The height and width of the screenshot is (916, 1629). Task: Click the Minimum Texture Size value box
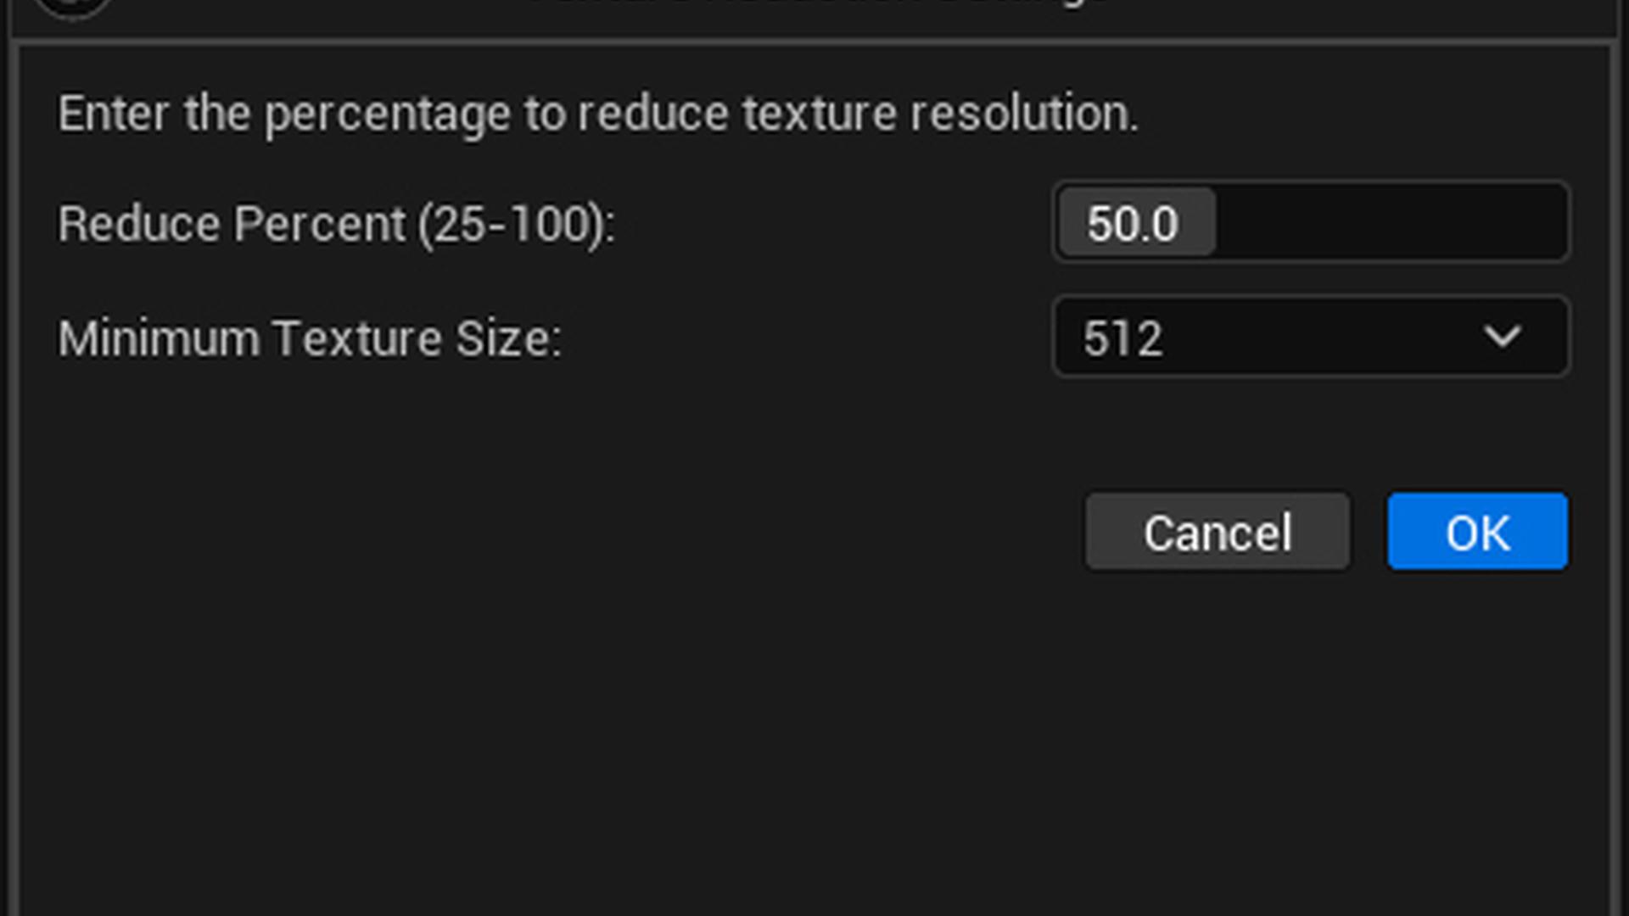pyautogui.click(x=1311, y=337)
